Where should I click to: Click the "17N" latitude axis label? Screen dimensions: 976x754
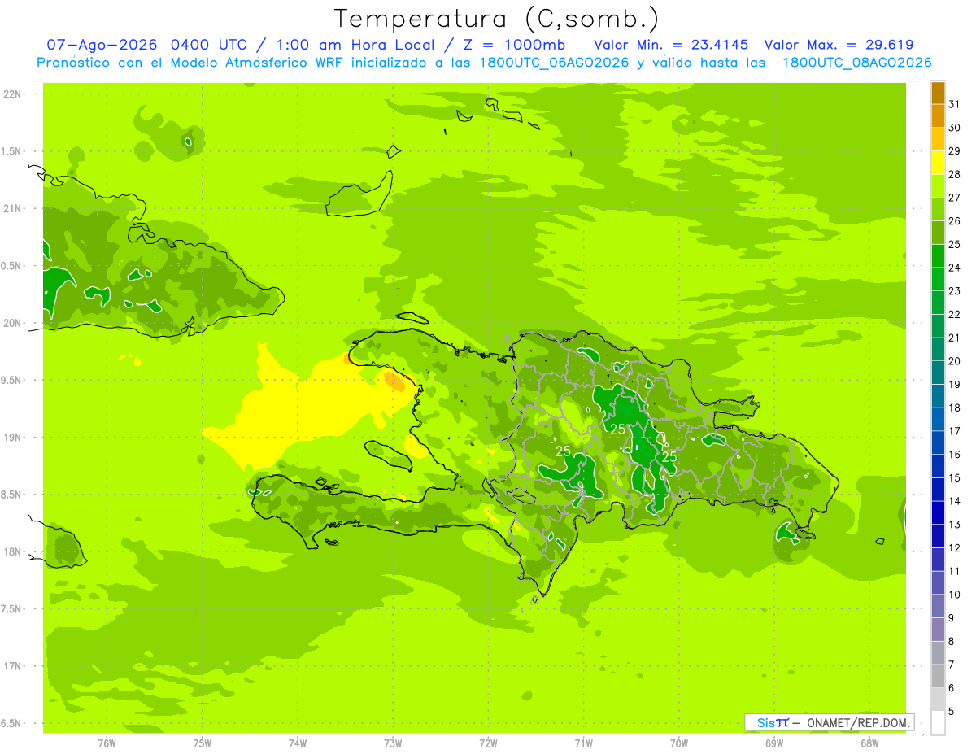pos(12,666)
